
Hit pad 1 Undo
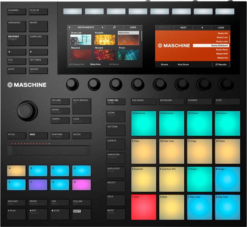tap(144, 207)
